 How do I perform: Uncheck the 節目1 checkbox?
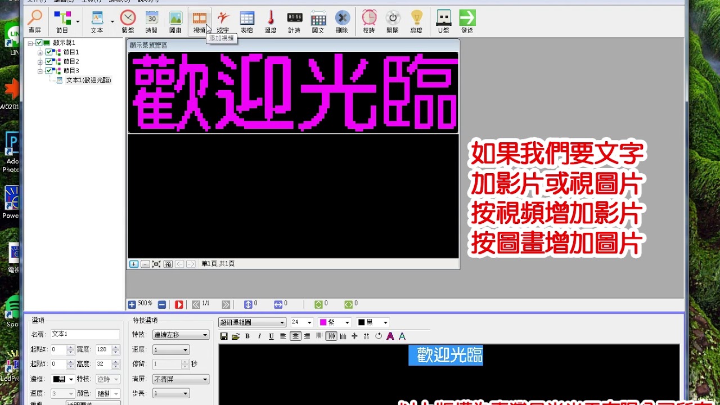[49, 52]
